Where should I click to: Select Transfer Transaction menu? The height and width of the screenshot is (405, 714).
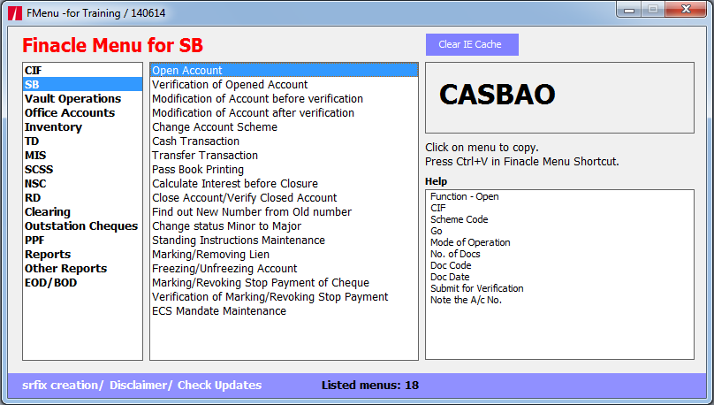click(285, 156)
